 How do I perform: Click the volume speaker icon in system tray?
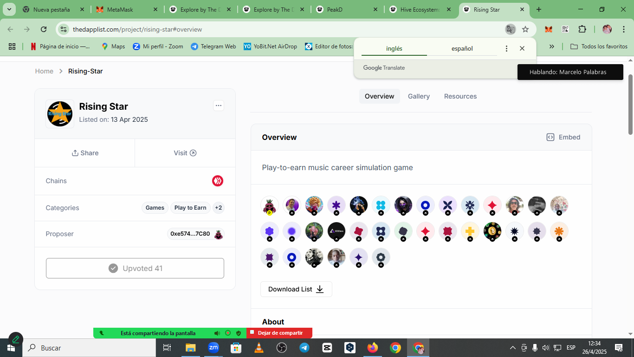tap(546, 348)
